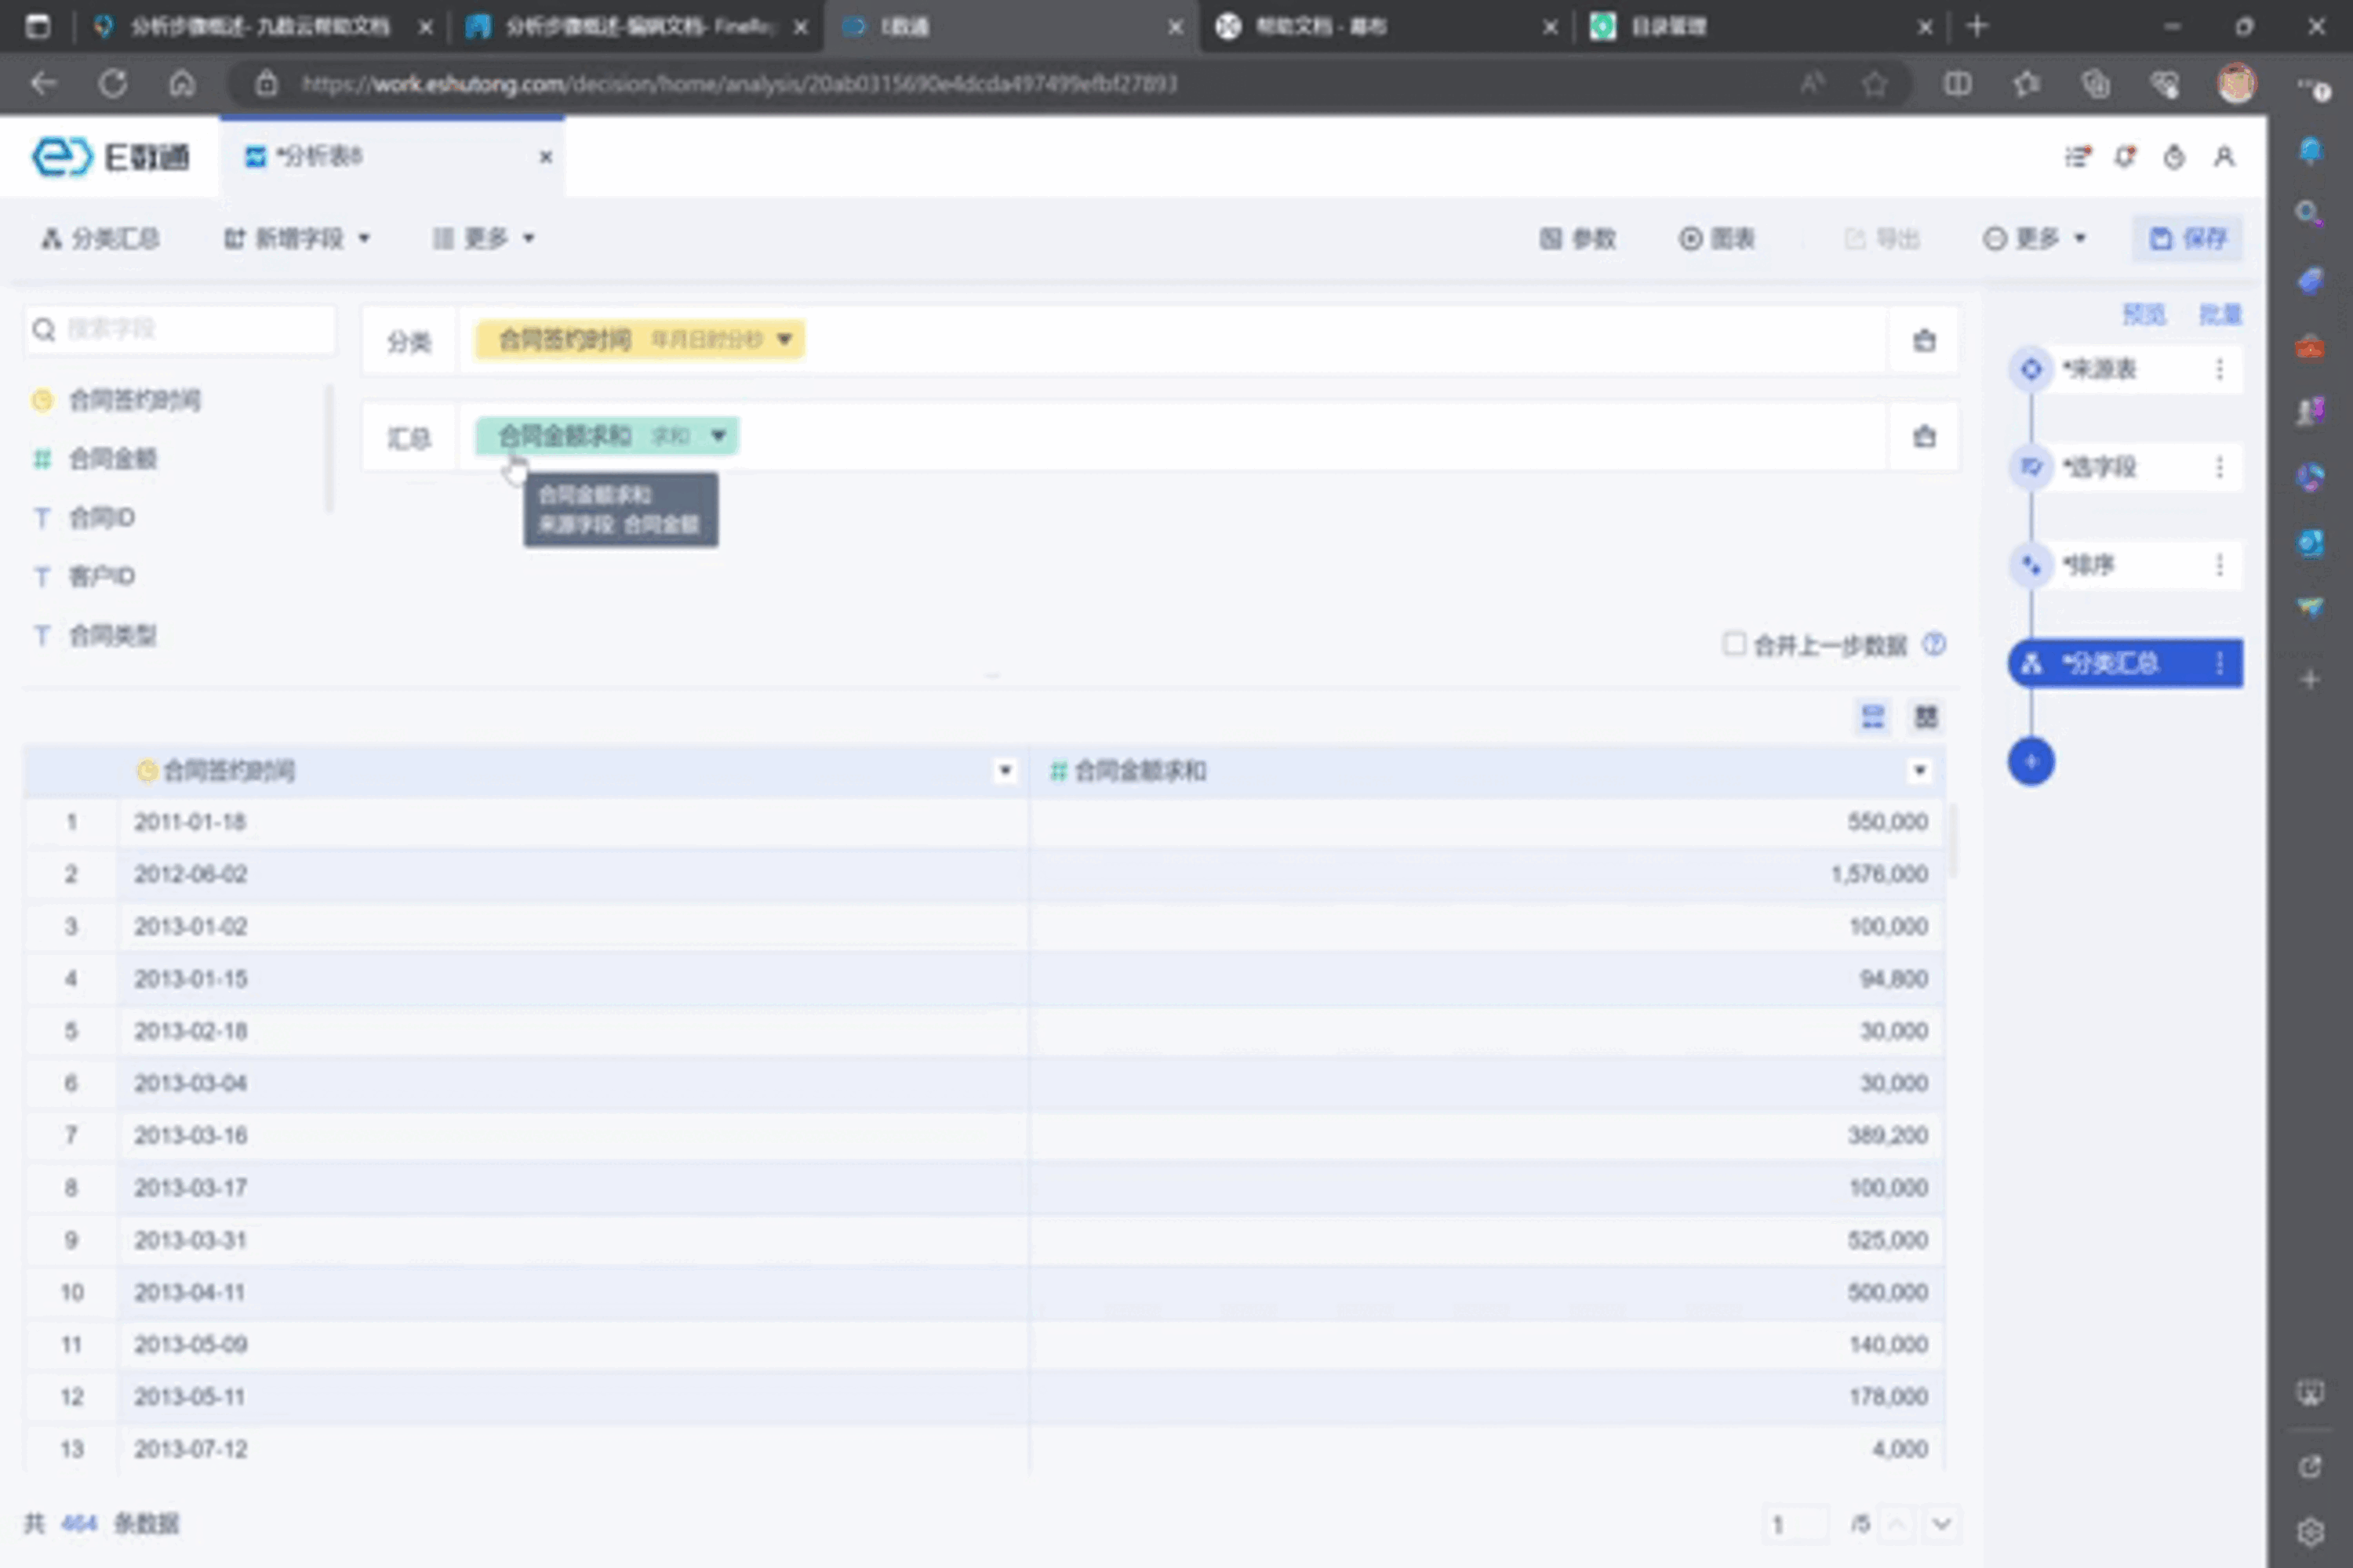The width and height of the screenshot is (2353, 1568).
Task: Open the 新增字段 dropdown menu
Action: [297, 238]
